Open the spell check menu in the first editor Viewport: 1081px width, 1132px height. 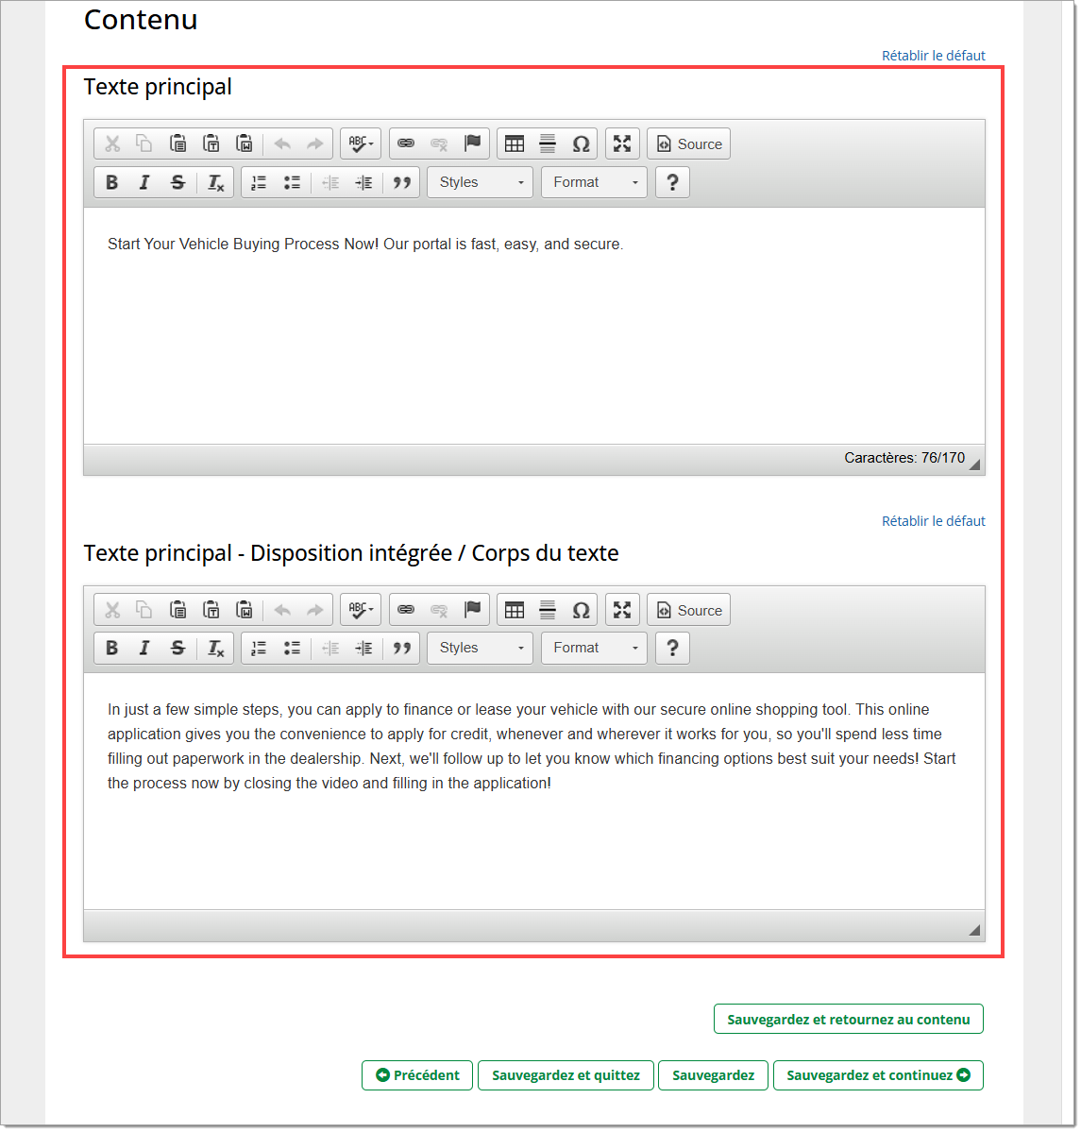[361, 144]
